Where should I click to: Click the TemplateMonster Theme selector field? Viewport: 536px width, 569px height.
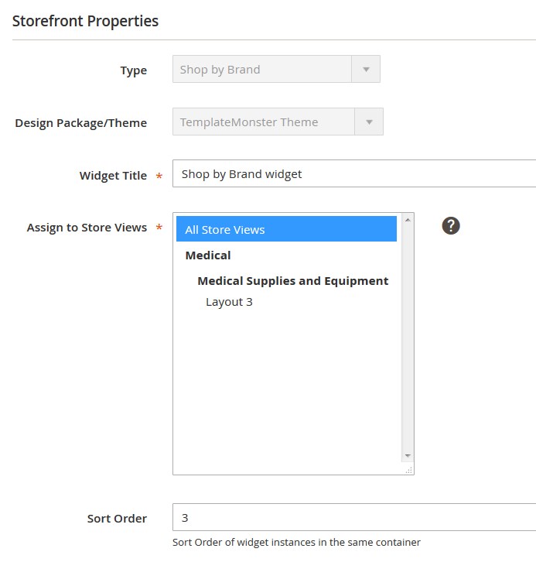coord(278,122)
